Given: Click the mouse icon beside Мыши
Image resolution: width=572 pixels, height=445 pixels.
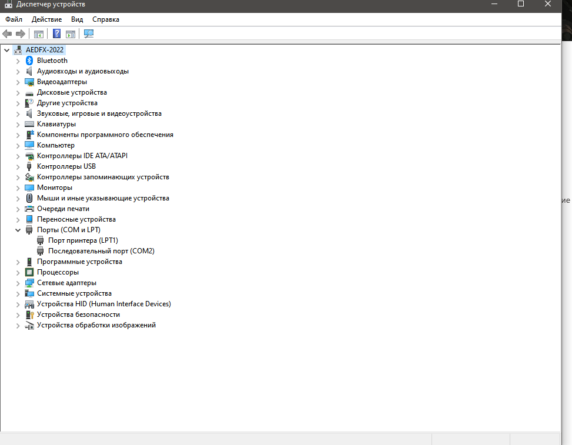Looking at the screenshot, I should (x=29, y=198).
